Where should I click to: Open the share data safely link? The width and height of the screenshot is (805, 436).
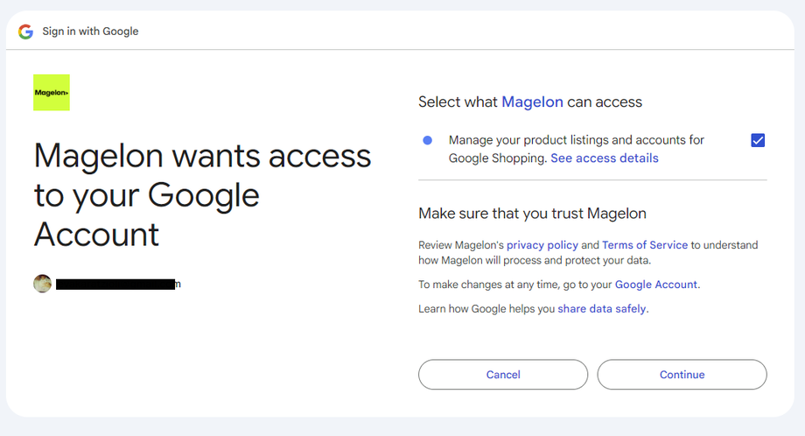602,309
